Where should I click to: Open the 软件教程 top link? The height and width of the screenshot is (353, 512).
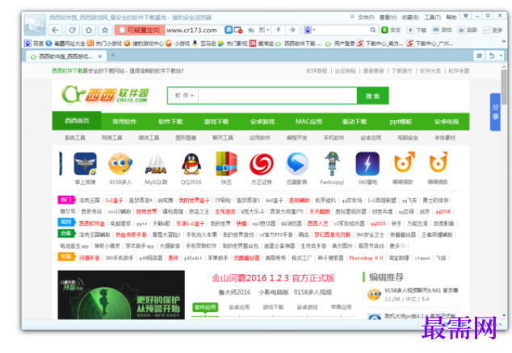point(317,71)
